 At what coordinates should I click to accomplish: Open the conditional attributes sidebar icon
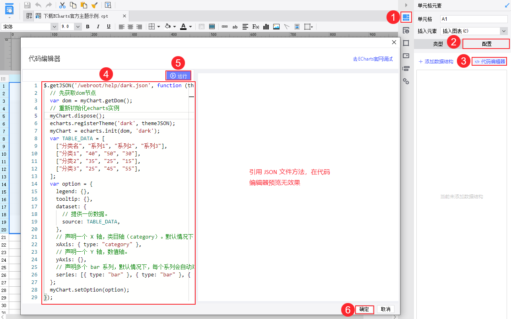406,68
